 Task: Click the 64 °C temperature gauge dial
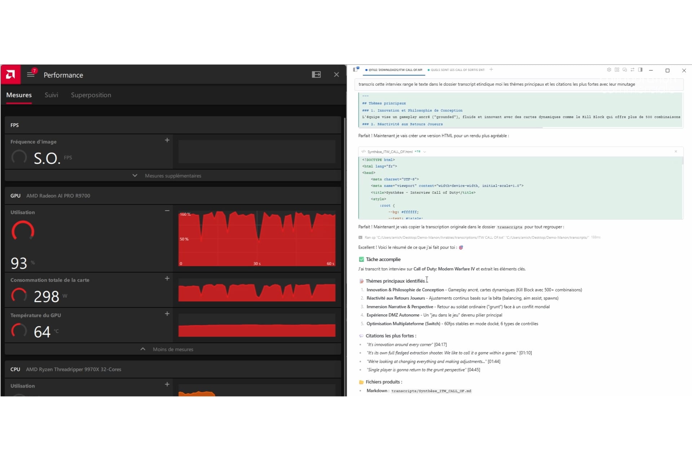[x=19, y=331]
